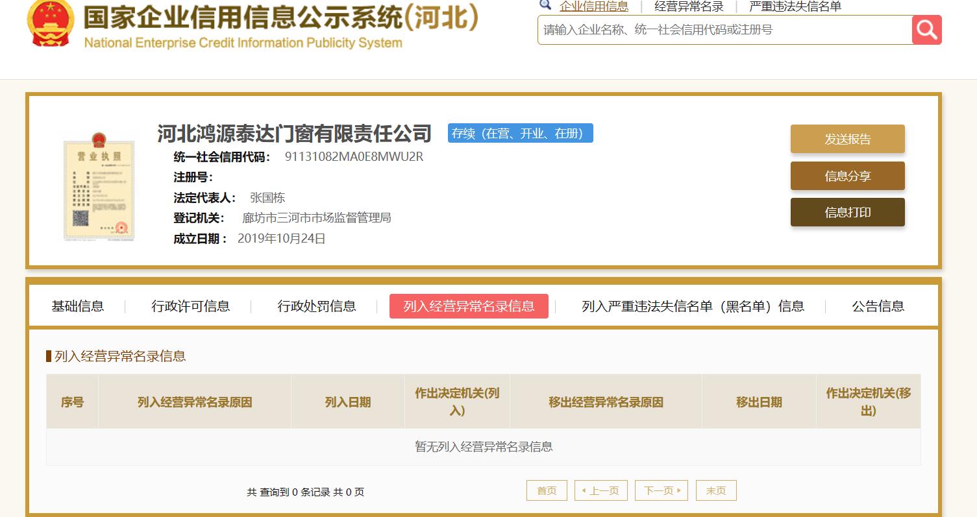Image resolution: width=977 pixels, height=517 pixels.
Task: Click the 信息分享 button
Action: [x=847, y=176]
